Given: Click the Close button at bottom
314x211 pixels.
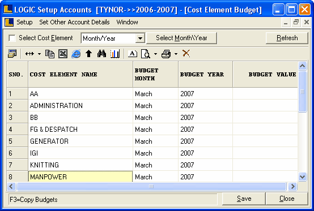Looking at the screenshot, I should [287, 199].
